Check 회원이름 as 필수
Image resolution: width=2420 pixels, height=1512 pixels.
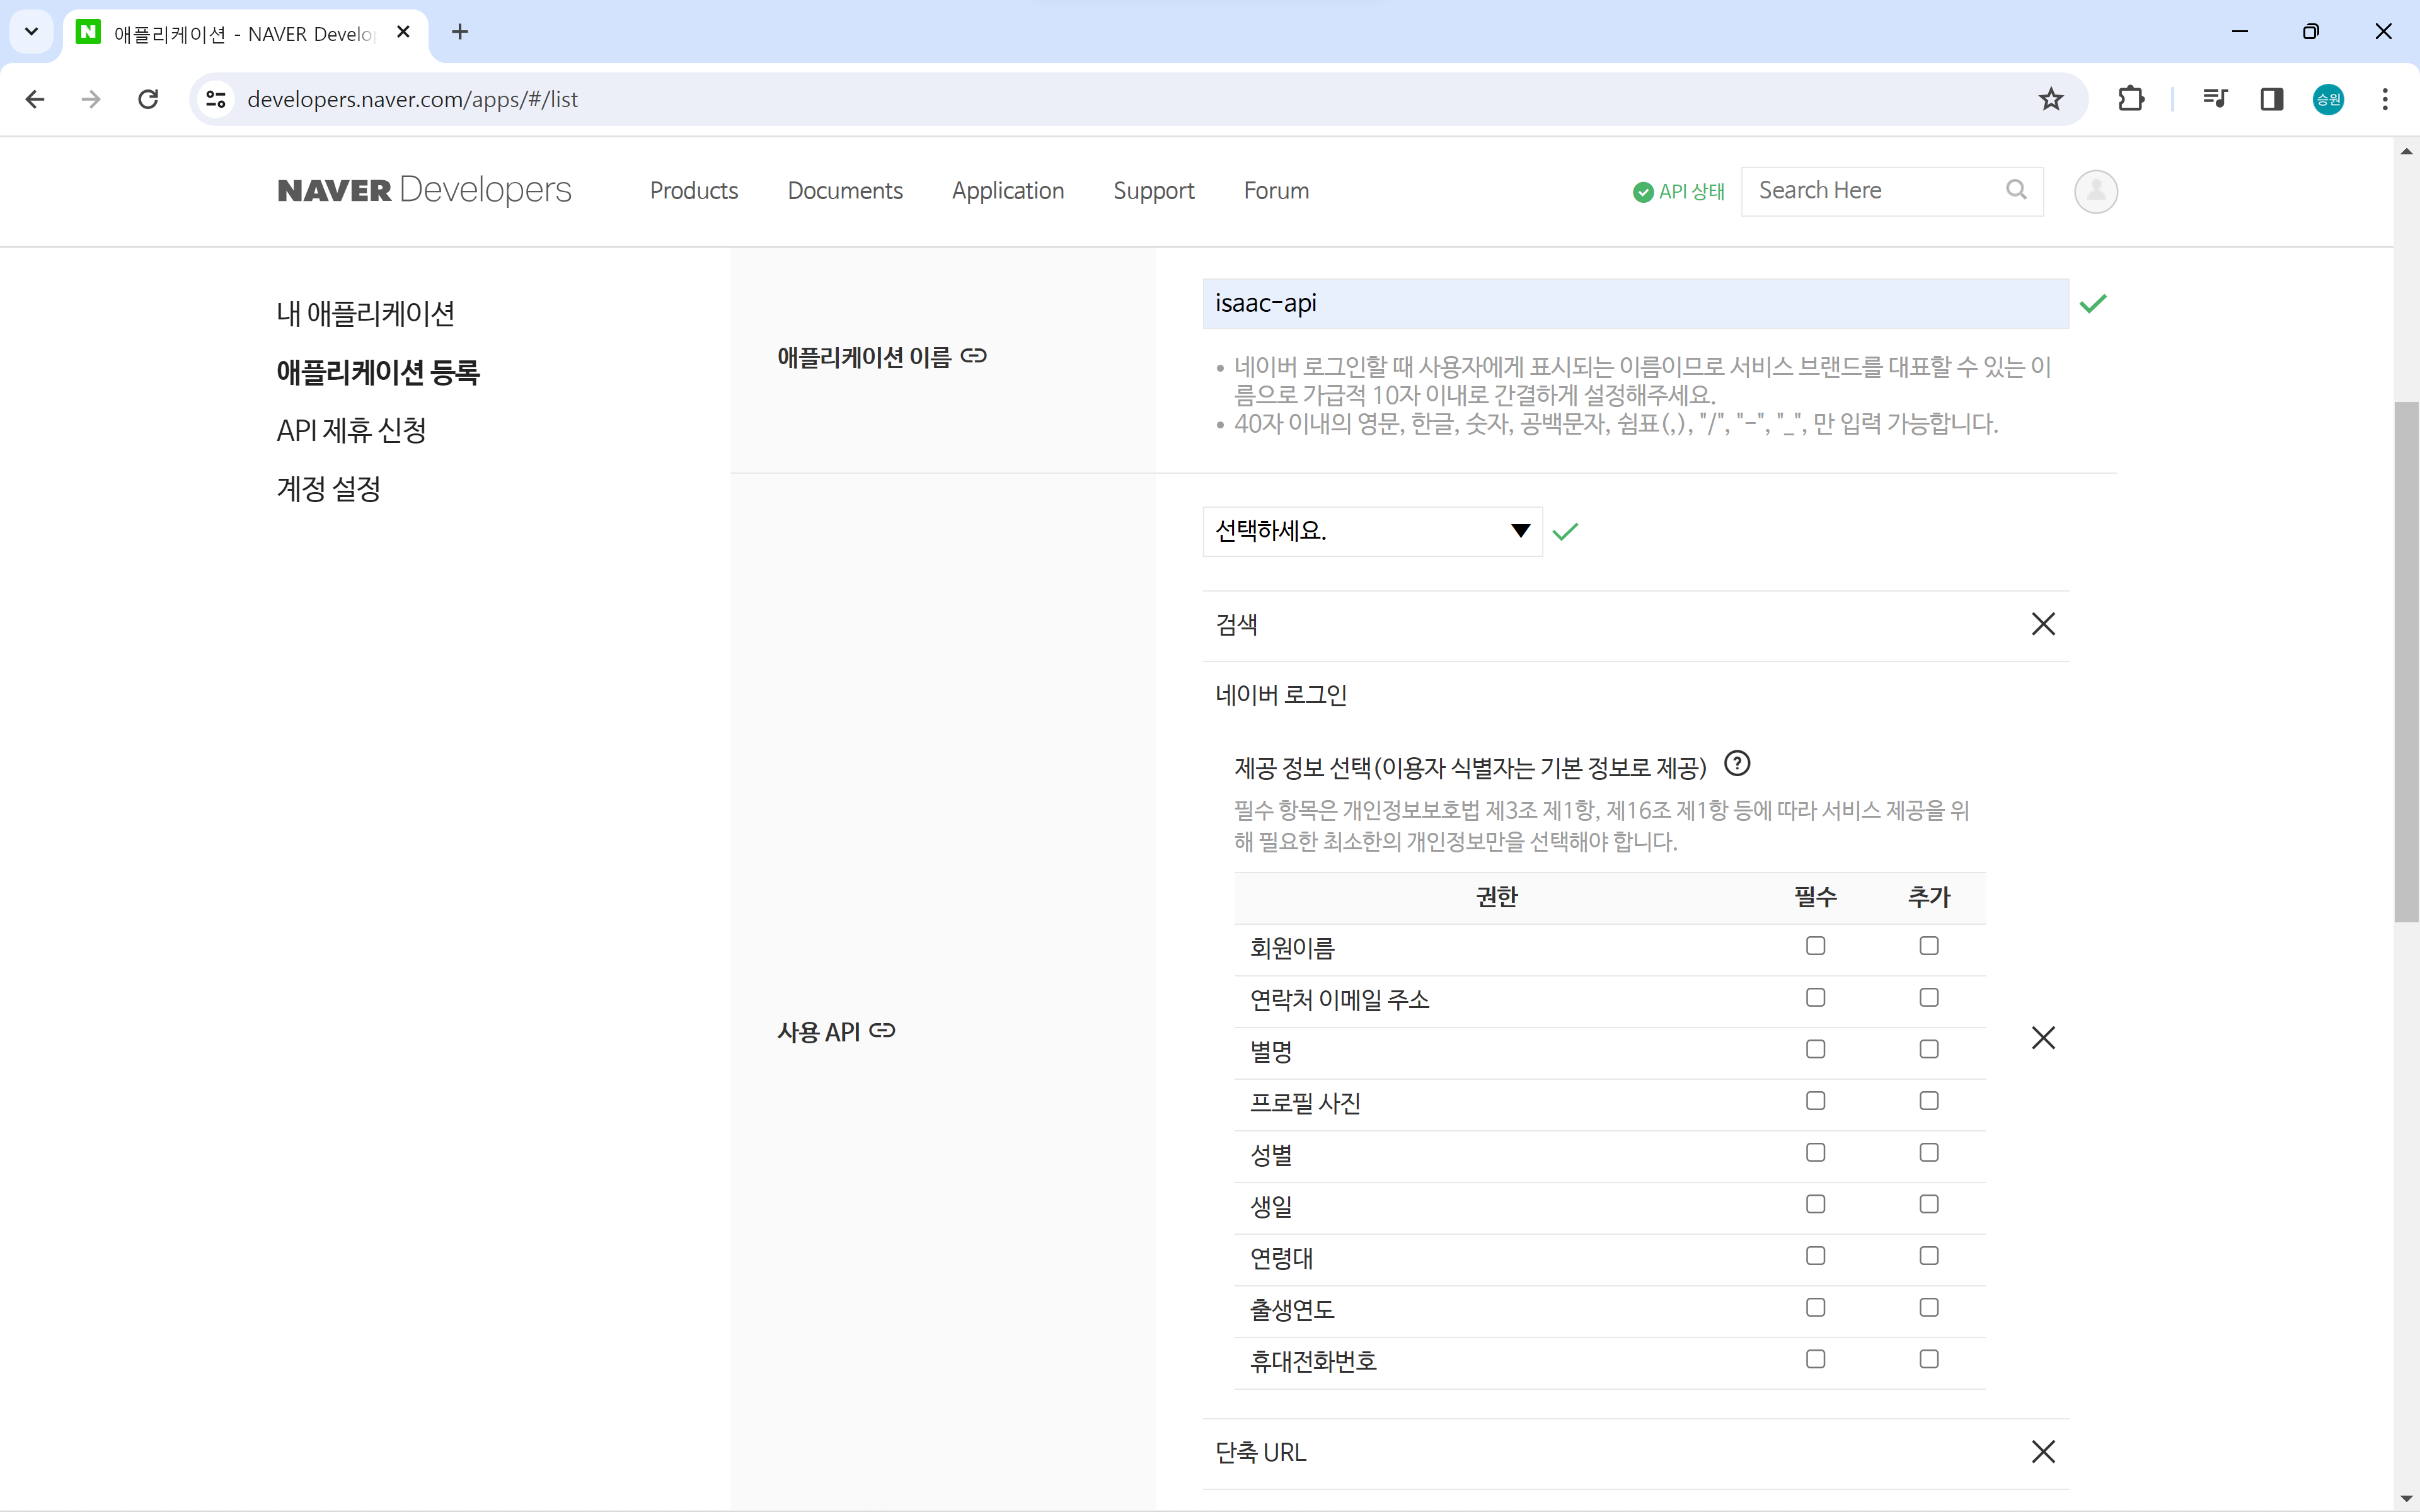point(1815,946)
